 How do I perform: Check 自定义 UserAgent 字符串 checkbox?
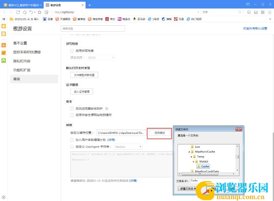pyautogui.click(x=72, y=147)
